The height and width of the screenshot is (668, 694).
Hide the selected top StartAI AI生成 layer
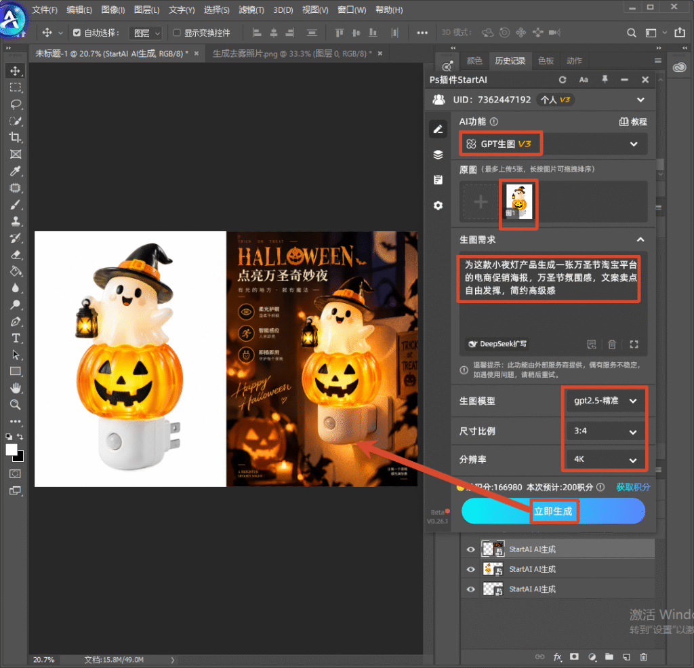click(470, 549)
